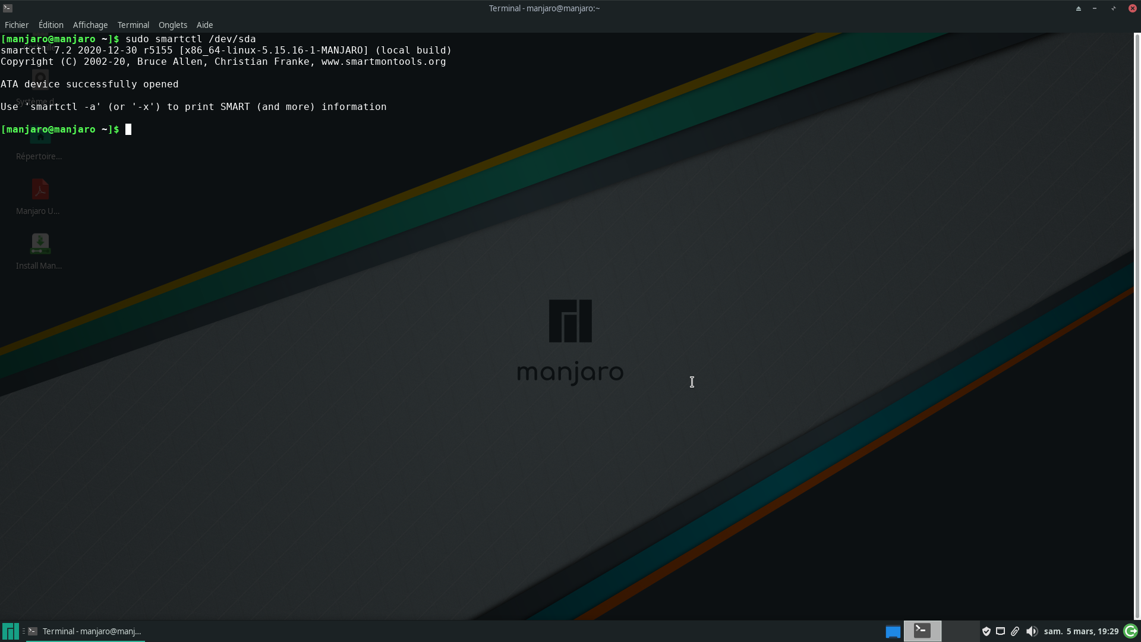The width and height of the screenshot is (1141, 642).
Task: Click the green logout session icon
Action: pyautogui.click(x=1130, y=631)
